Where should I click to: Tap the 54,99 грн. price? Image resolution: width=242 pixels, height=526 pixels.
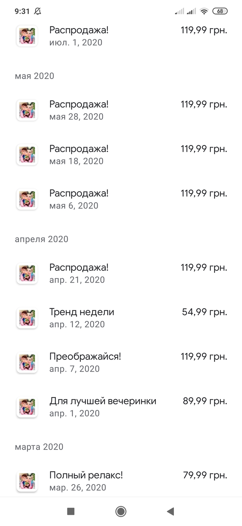click(x=204, y=312)
